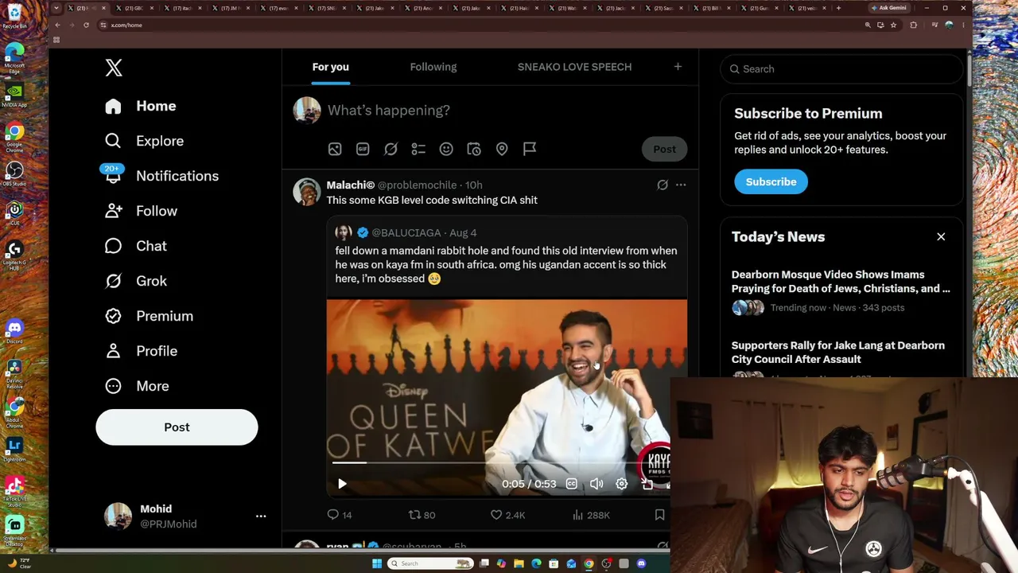View analytics for the 288K views post
The image size is (1018, 573).
[x=591, y=515]
